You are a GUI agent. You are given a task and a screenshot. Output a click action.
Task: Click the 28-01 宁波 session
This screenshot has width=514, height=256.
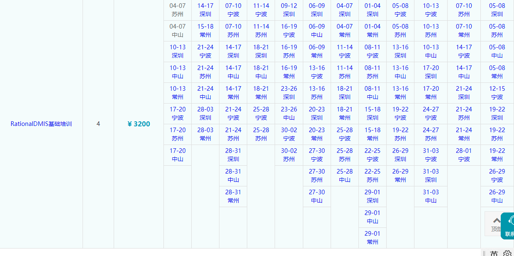463,155
